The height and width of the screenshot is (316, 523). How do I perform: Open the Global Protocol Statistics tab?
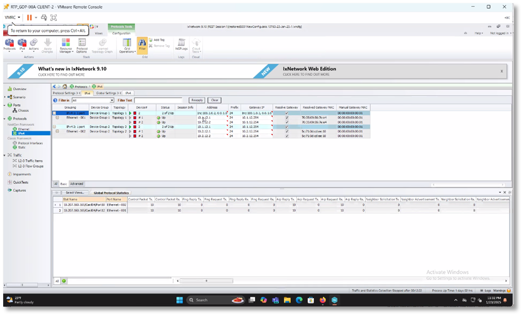[111, 193]
